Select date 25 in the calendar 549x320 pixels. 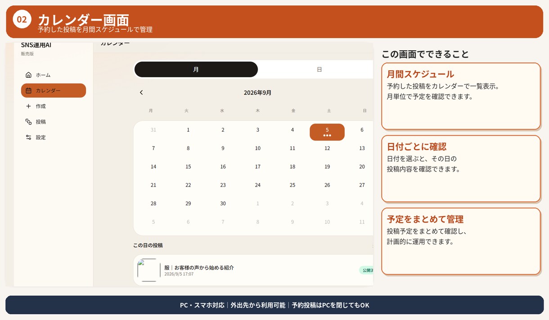point(292,185)
